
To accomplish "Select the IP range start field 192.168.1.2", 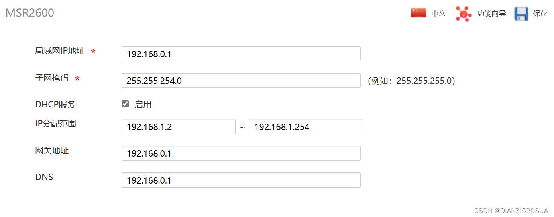I will tap(179, 126).
